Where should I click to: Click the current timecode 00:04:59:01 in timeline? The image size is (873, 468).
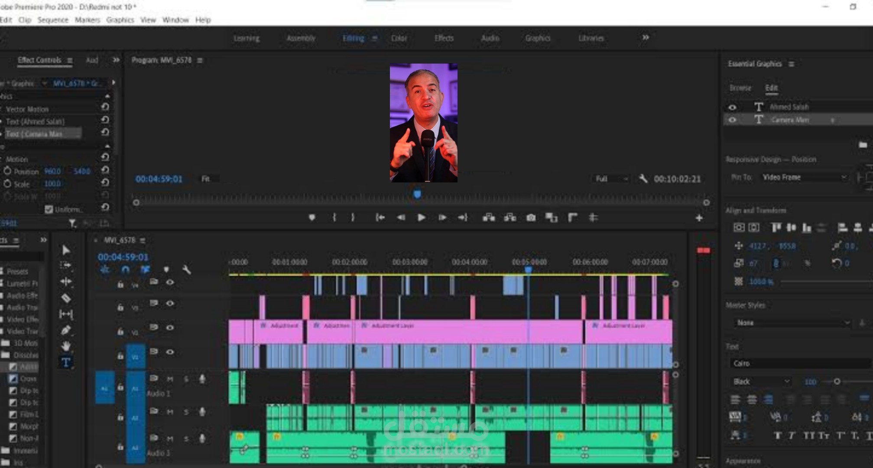(123, 257)
